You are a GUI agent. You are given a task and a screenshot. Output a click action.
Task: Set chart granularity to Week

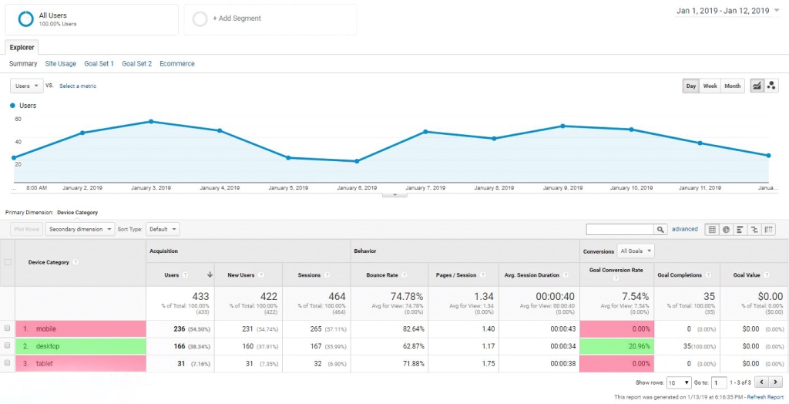[710, 86]
